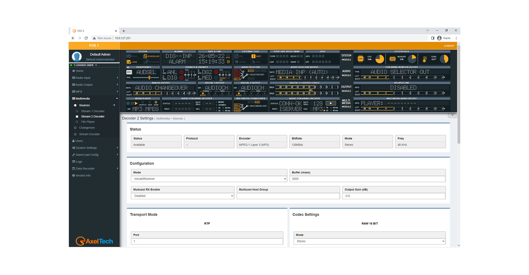Open the Muticast RX Enable dropdown
Viewport: 529px width, 275px height.
pyautogui.click(x=182, y=196)
